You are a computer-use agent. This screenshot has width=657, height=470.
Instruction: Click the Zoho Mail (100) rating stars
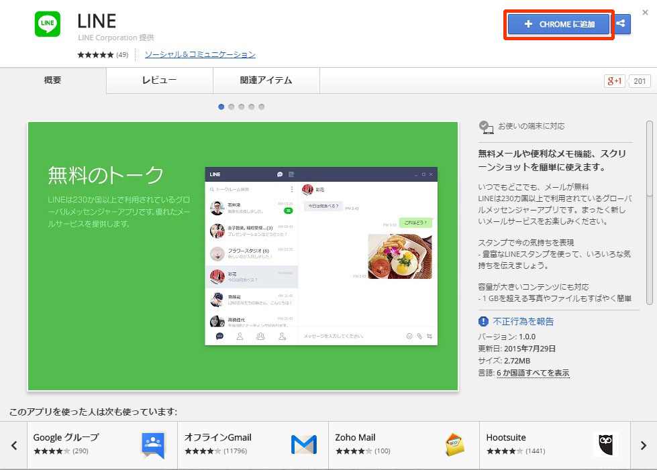pos(354,451)
